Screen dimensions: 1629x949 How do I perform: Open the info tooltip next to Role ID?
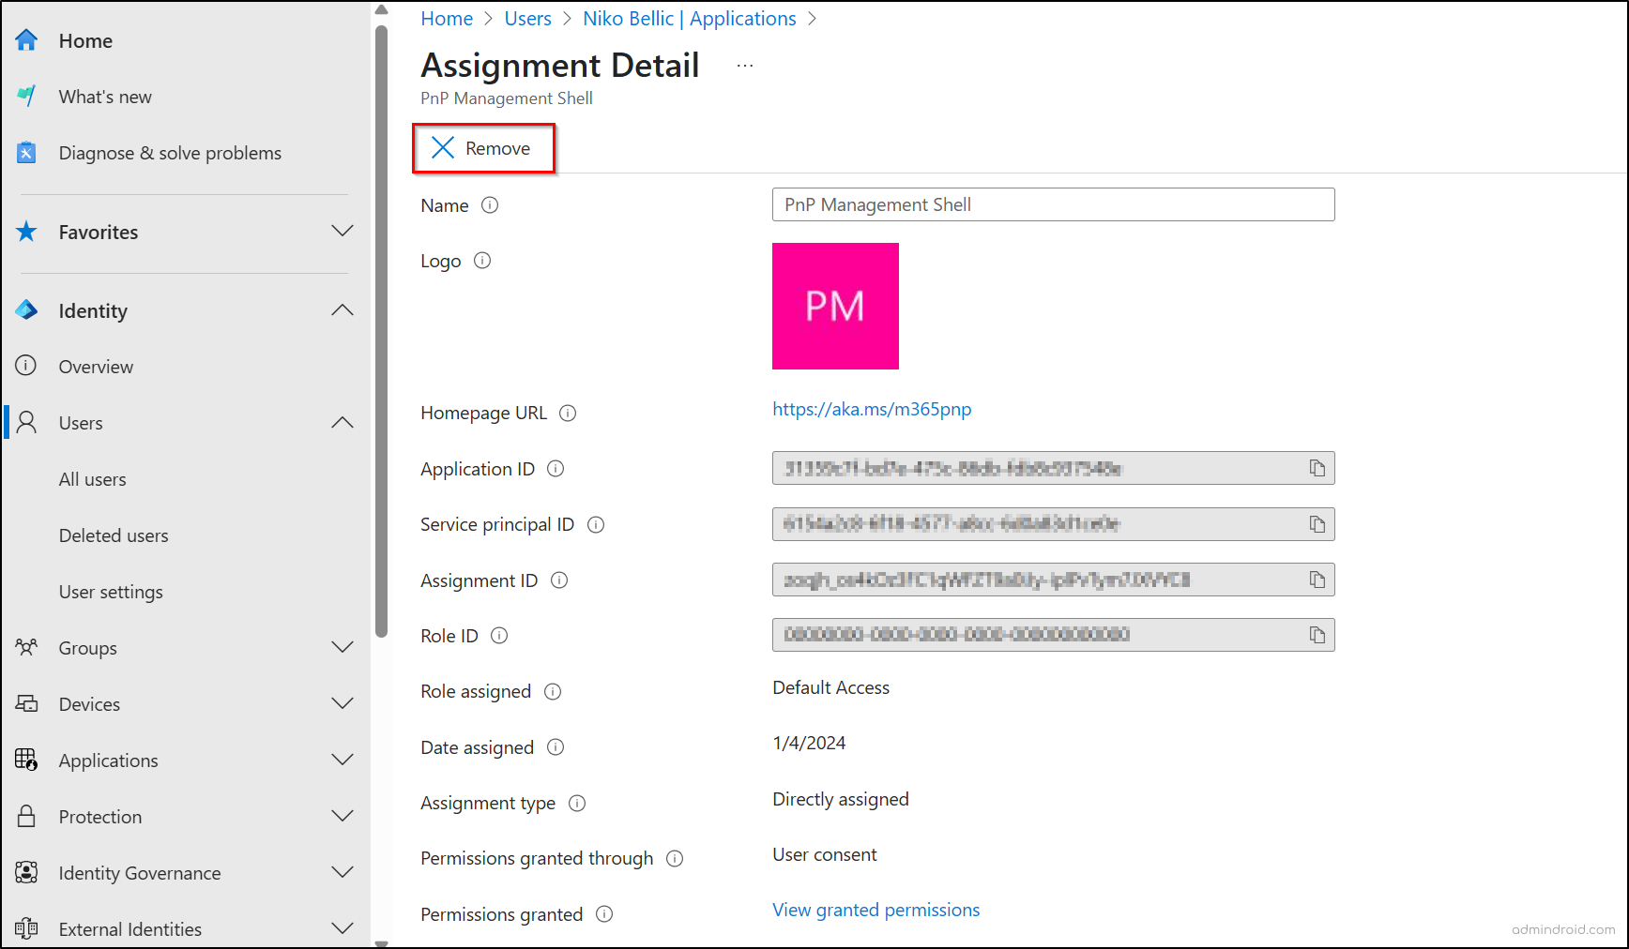pyautogui.click(x=498, y=635)
